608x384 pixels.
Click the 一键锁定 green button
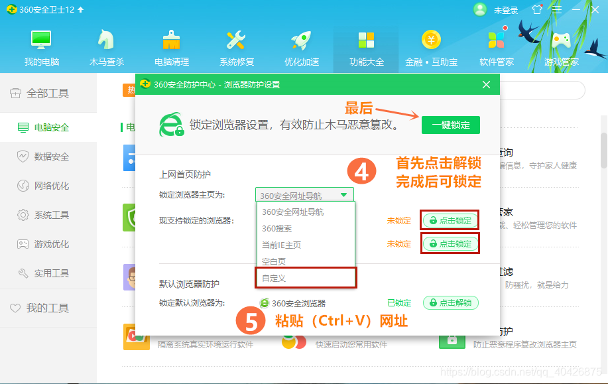[451, 125]
